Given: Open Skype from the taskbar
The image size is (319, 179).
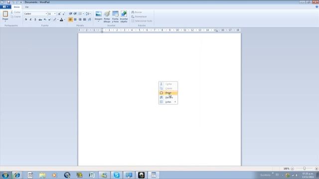Looking at the screenshot, I should 116,175.
